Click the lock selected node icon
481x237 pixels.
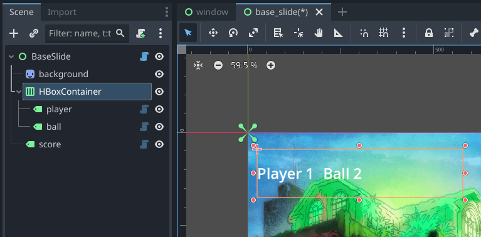(428, 33)
